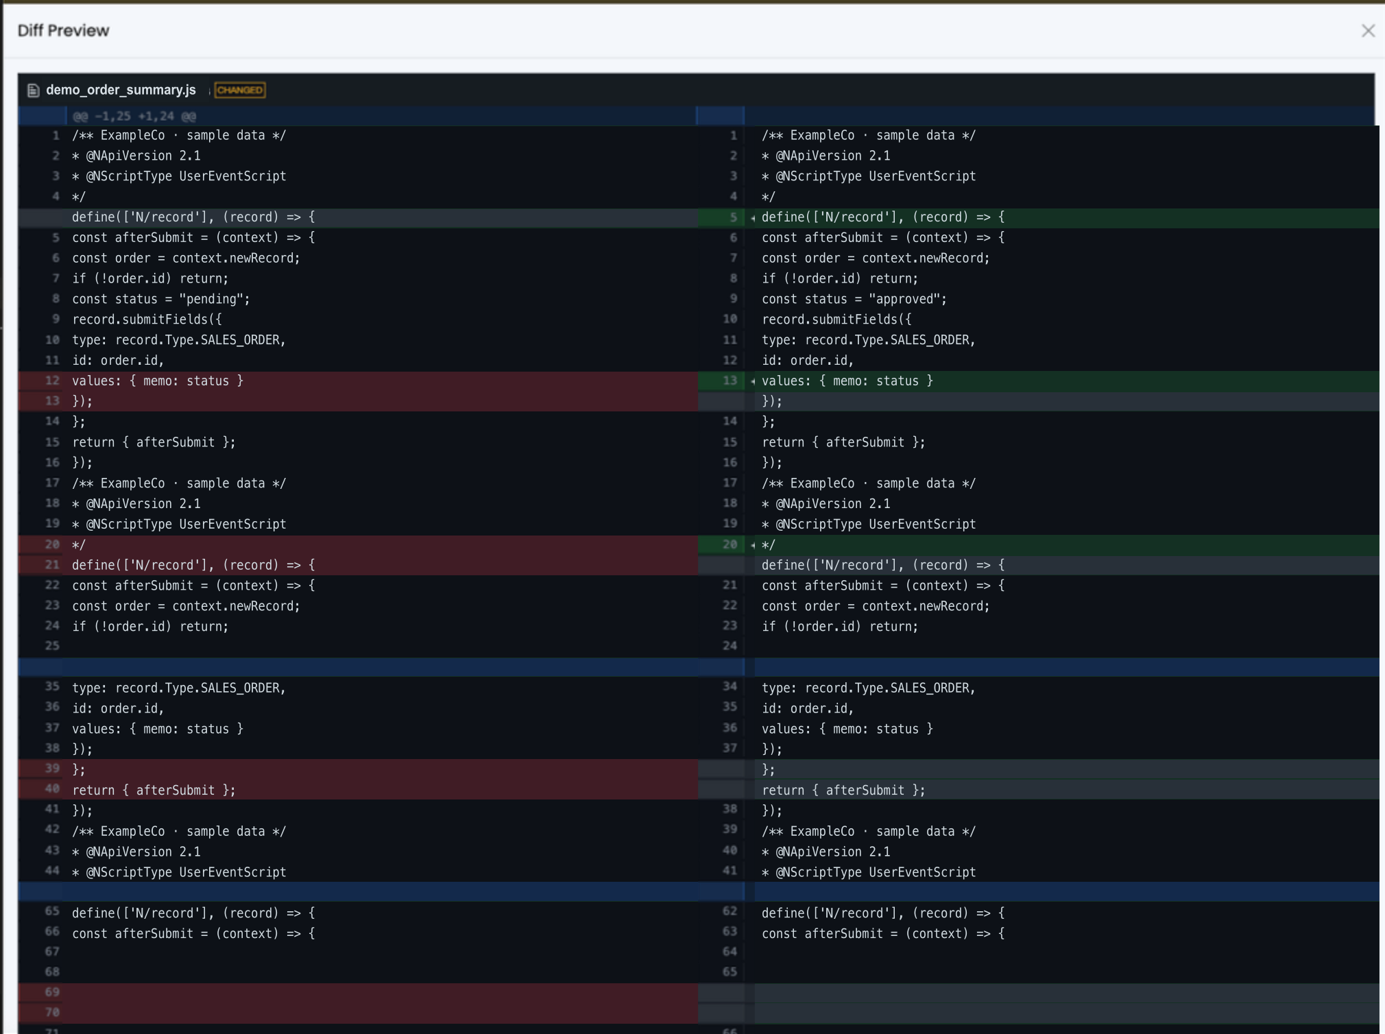The height and width of the screenshot is (1034, 1385).
Task: Click right-pane line 39 '/** ExampleCo · sample data */'
Action: 869,831
